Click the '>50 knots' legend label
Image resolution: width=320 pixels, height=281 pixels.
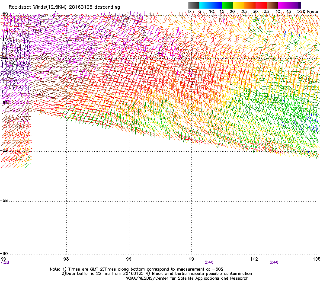point(307,12)
